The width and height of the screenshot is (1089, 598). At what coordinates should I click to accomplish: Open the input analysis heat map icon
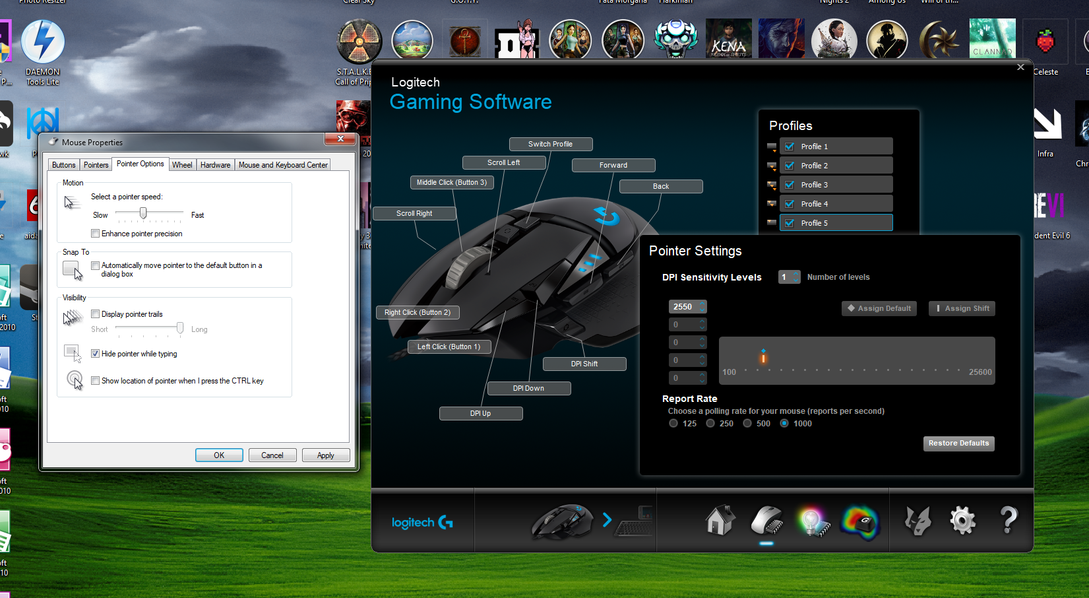859,521
